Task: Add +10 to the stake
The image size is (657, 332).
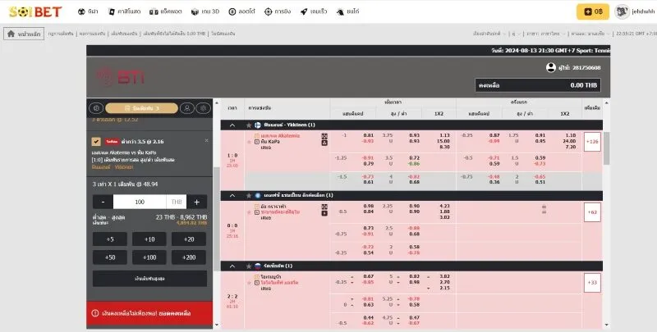Action: (x=149, y=239)
